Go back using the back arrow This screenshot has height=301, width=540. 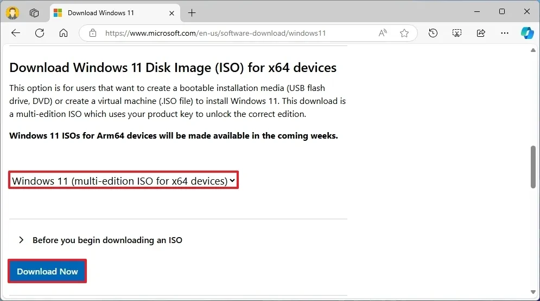[x=16, y=33]
